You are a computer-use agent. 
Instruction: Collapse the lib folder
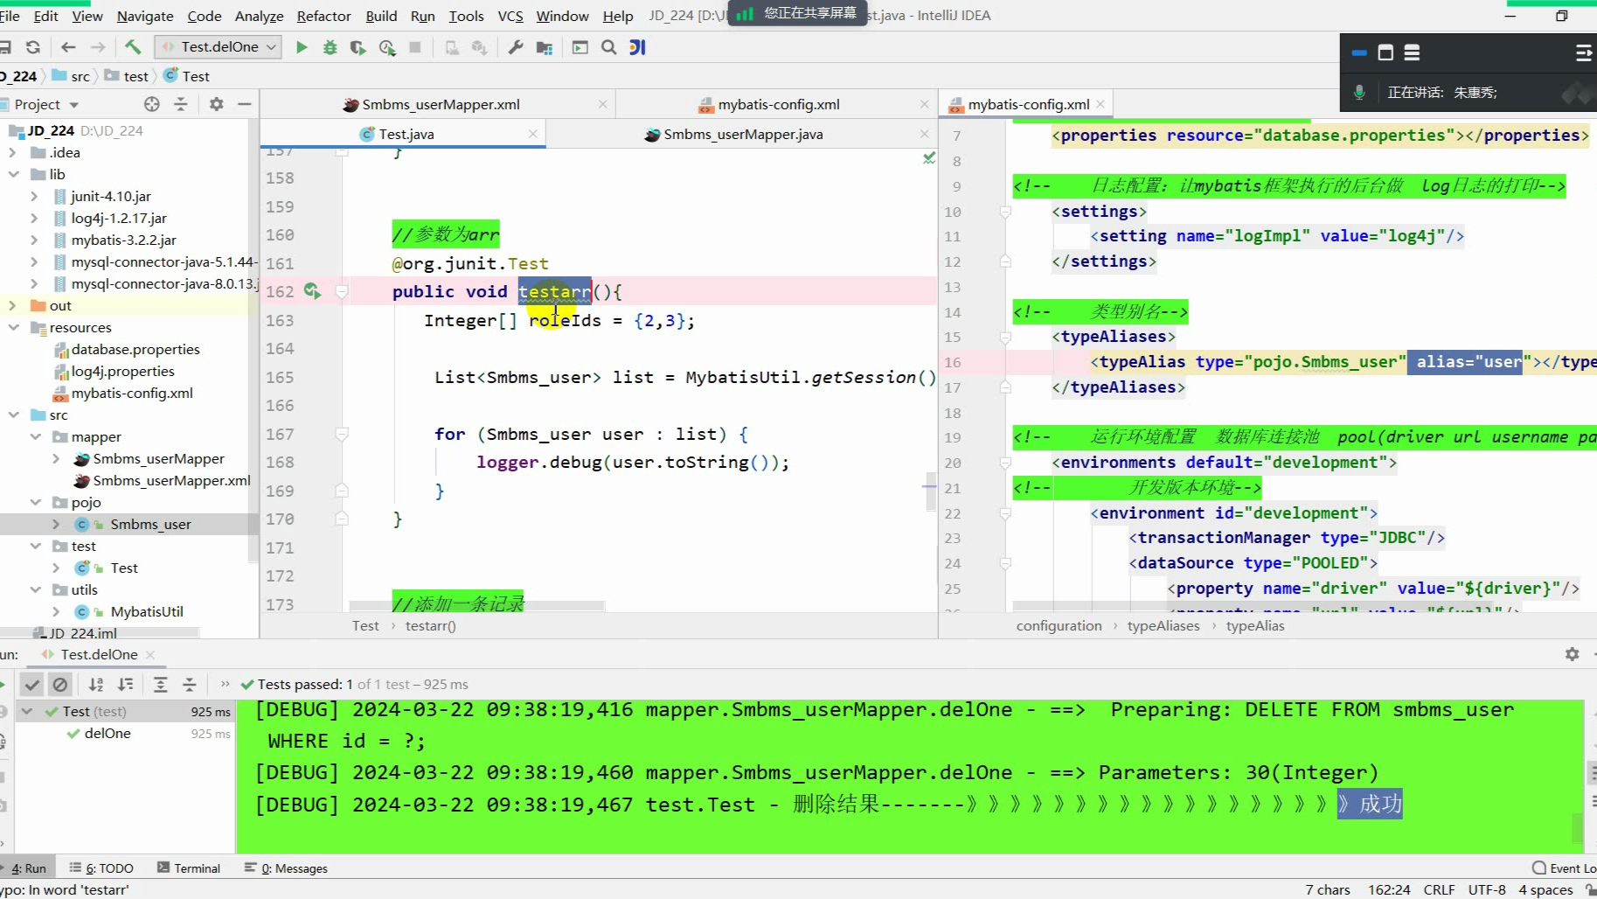(x=12, y=174)
